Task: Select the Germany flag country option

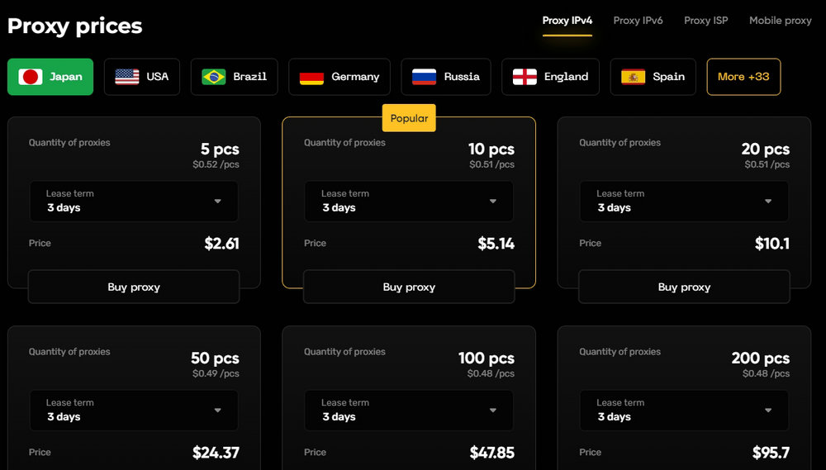Action: [x=339, y=77]
